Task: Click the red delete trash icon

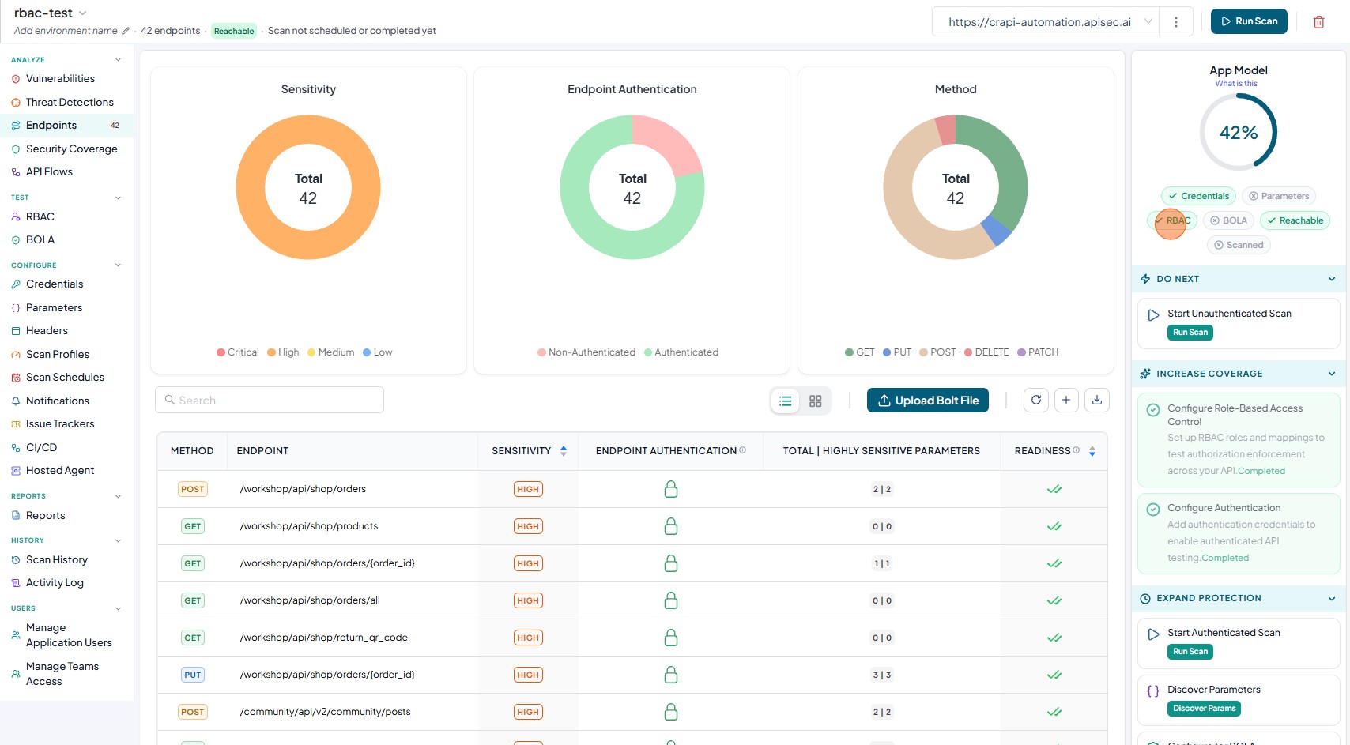Action: click(x=1318, y=22)
